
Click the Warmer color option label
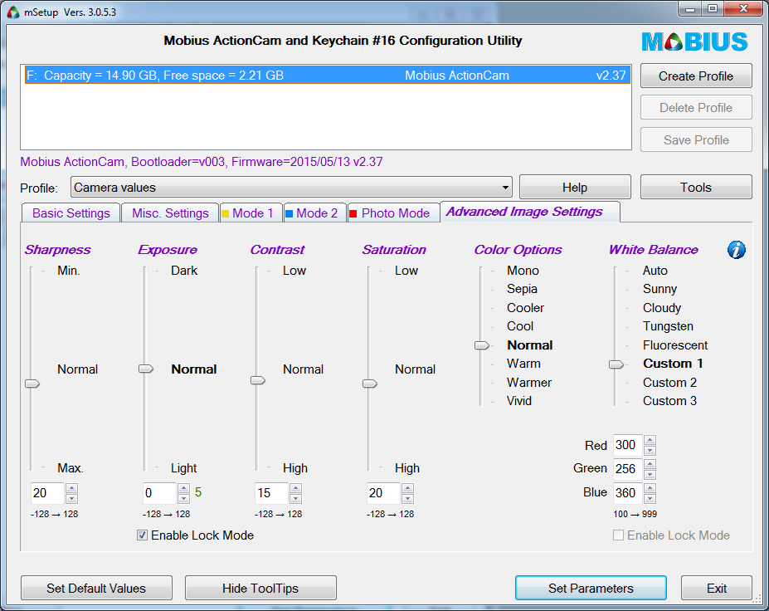(529, 383)
